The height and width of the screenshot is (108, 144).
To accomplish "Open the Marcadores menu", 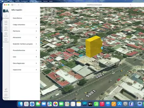I will coord(38,1).
